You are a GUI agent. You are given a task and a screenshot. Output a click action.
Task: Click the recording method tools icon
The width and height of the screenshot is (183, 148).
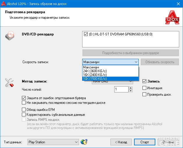pyautogui.click(x=9, y=83)
